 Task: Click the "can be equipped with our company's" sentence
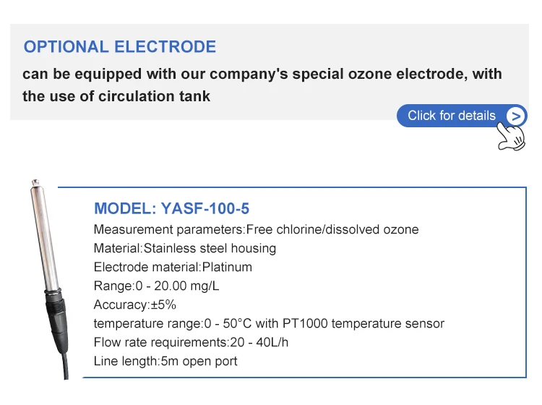click(262, 74)
